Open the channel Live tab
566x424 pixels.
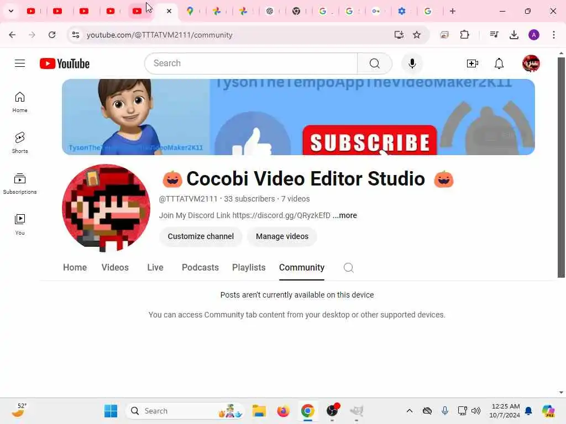pyautogui.click(x=155, y=268)
